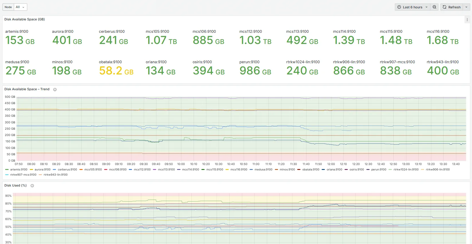Click the rtrkw907-mcs:9100 838 GB stat value
The height and width of the screenshot is (244, 472).
click(x=396, y=71)
